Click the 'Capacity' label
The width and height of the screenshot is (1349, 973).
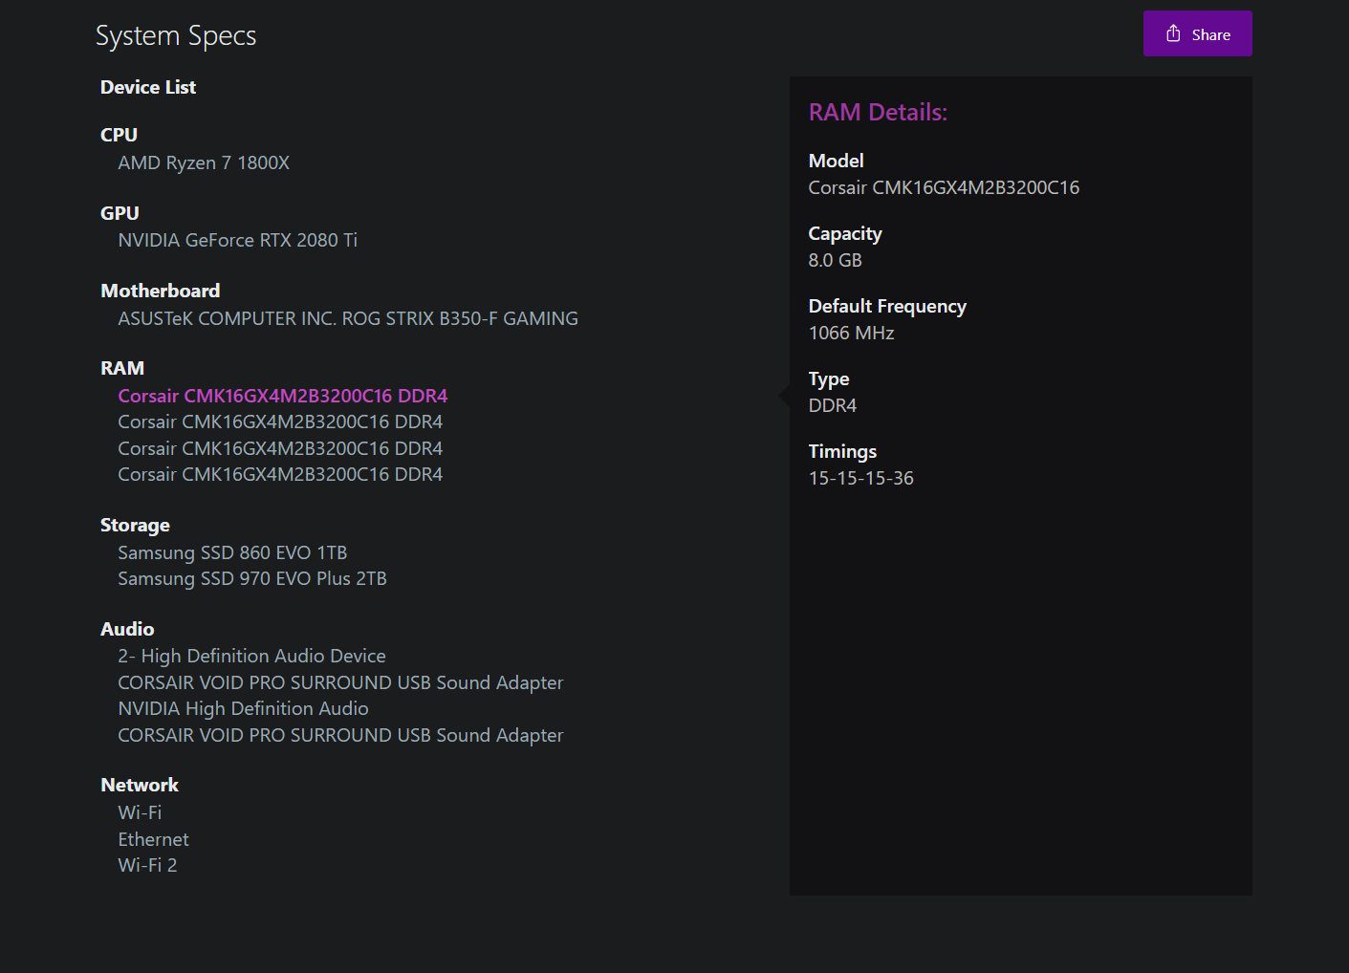pyautogui.click(x=845, y=234)
